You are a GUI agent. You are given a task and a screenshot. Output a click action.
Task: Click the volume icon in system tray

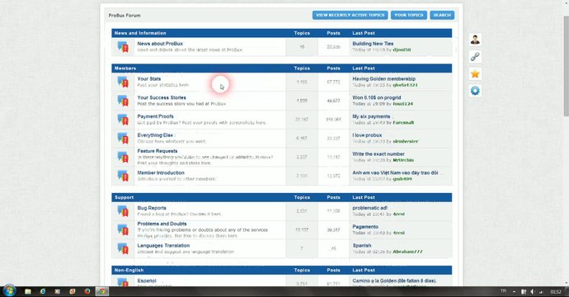[x=533, y=291]
